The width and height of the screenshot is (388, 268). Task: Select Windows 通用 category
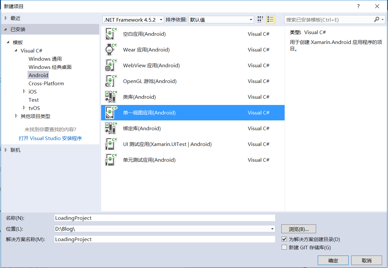point(45,59)
